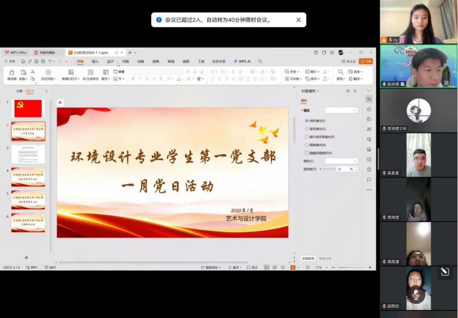Click the orange slideshow play button in status bar
The width and height of the screenshot is (458, 318).
pyautogui.click(x=293, y=267)
